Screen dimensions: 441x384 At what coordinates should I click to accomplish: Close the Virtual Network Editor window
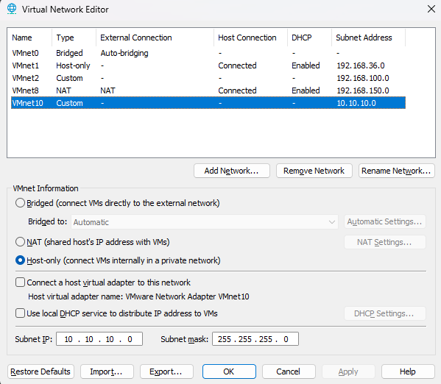pos(431,9)
